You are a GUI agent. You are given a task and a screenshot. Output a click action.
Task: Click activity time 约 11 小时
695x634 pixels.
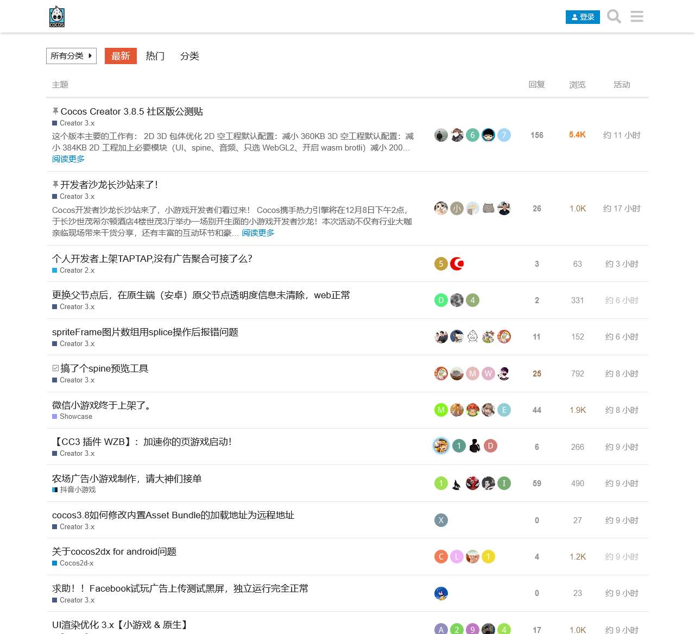622,135
